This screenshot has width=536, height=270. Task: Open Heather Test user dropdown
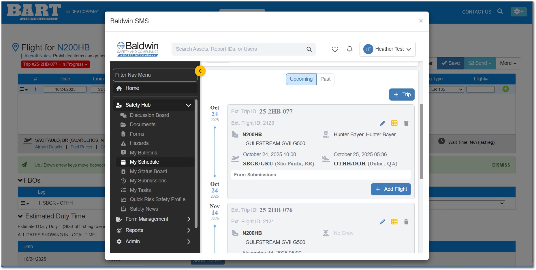point(387,49)
